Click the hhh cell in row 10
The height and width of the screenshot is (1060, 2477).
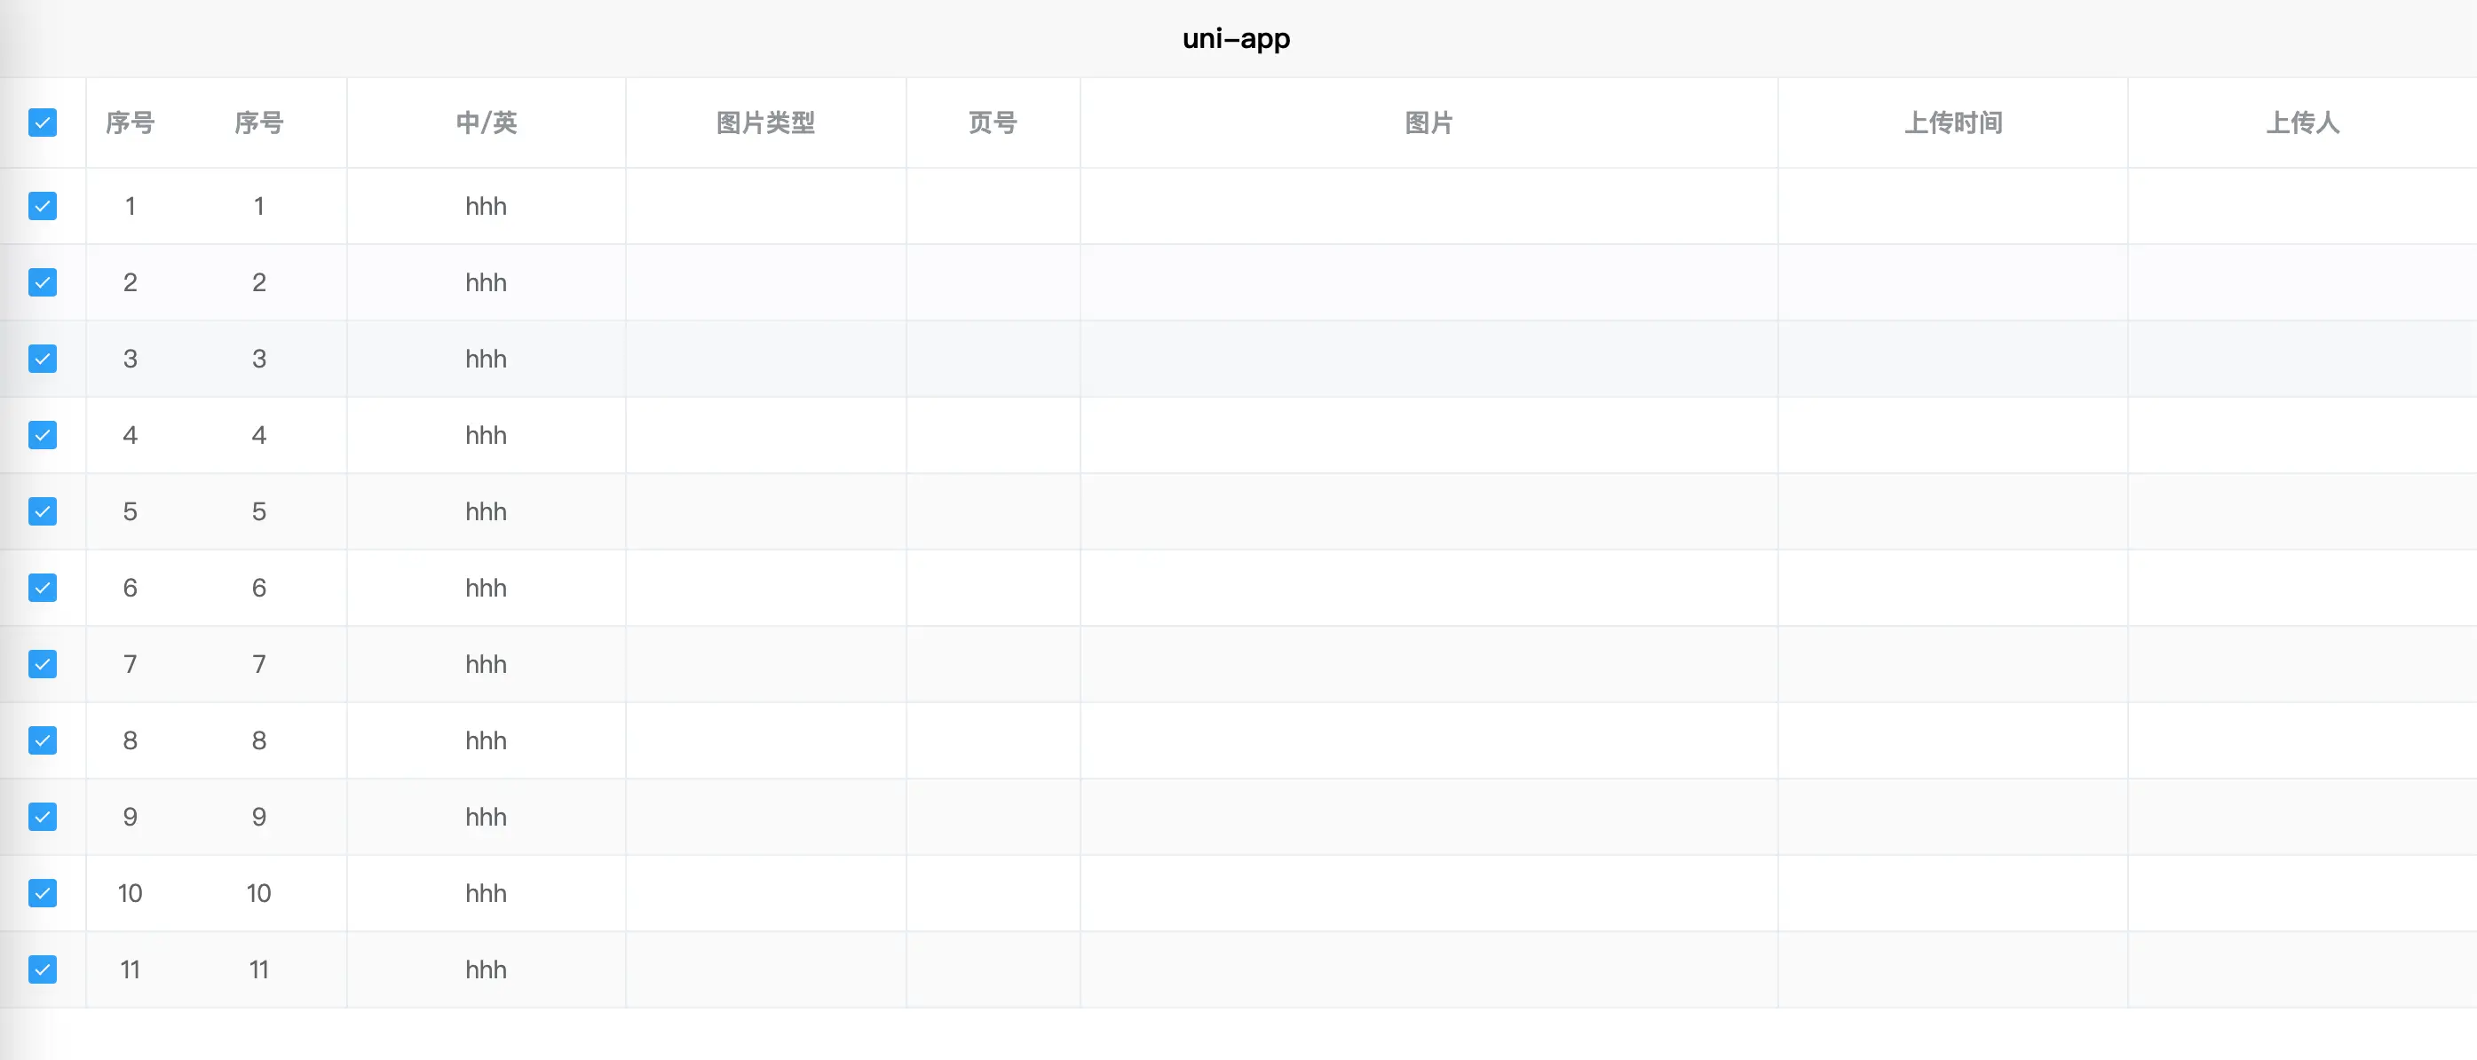coord(487,892)
